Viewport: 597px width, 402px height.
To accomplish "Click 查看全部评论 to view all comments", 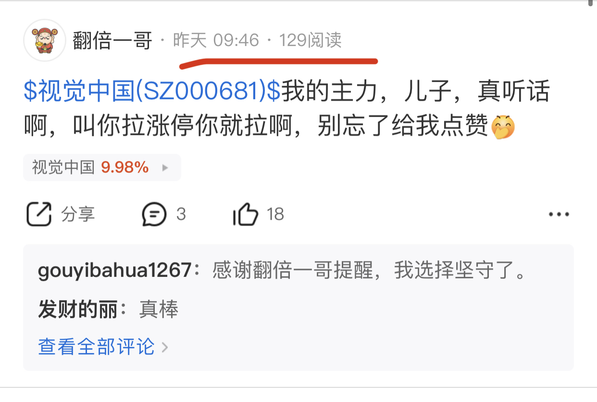I will pyautogui.click(x=97, y=346).
